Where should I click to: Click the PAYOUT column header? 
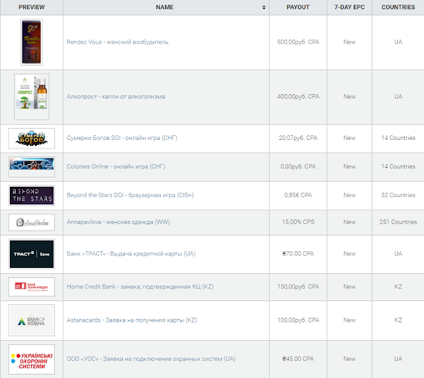tap(298, 7)
